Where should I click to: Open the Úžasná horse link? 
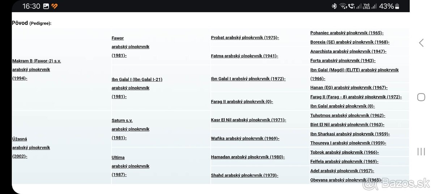point(20,139)
